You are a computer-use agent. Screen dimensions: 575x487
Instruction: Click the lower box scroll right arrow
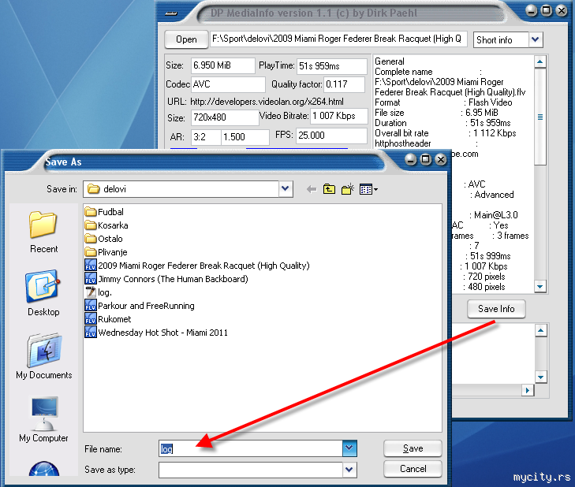pos(528,390)
